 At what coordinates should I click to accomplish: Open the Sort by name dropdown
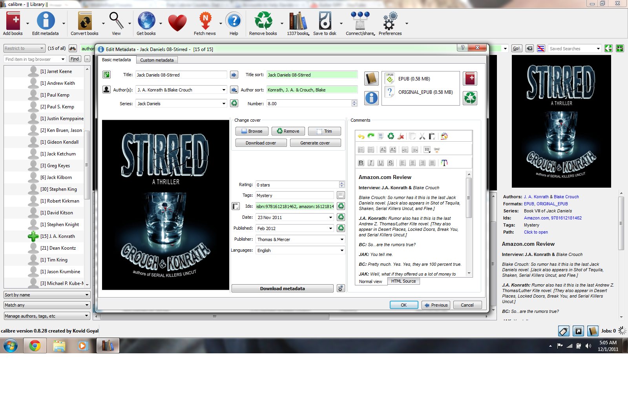click(47, 295)
